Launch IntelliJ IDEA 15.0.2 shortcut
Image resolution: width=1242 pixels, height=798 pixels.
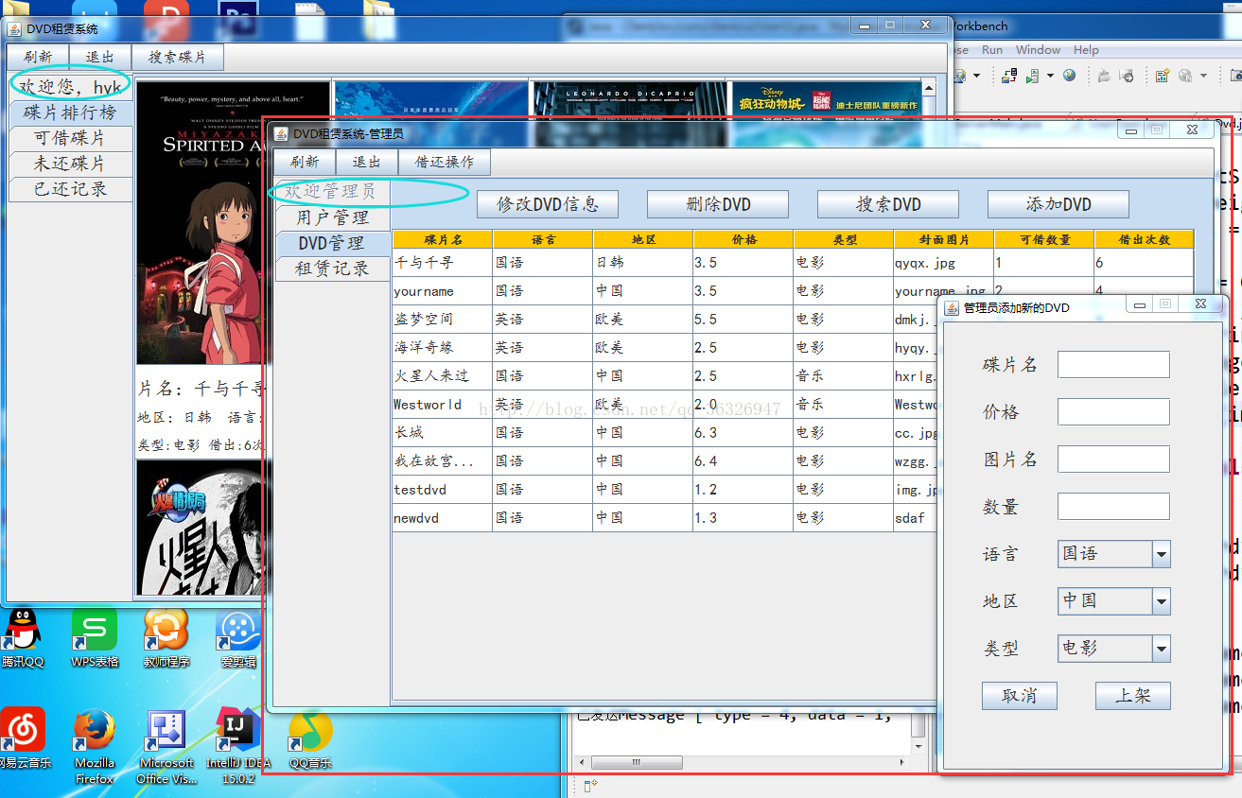tap(238, 747)
